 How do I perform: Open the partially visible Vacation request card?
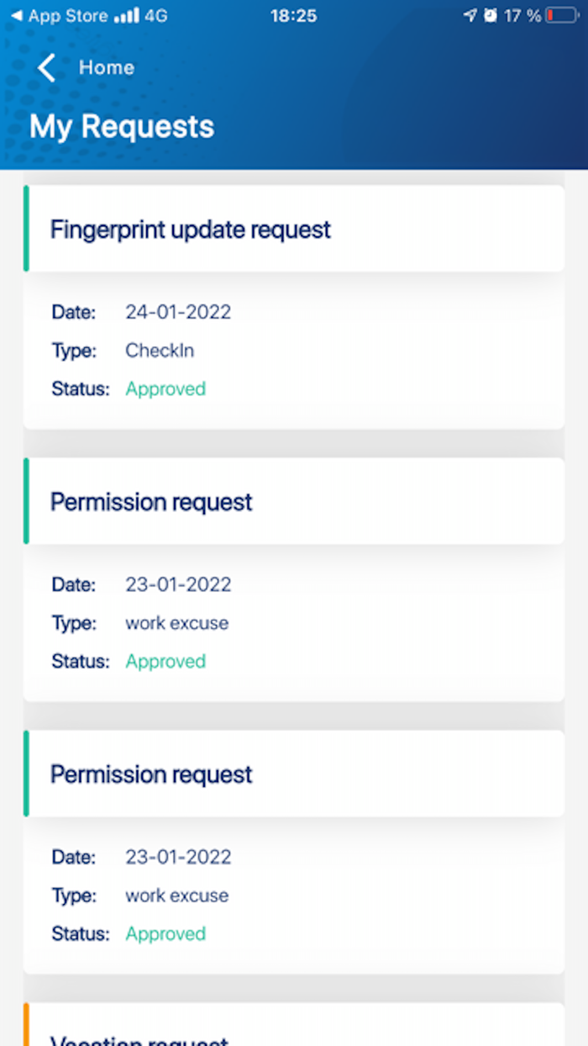click(294, 1024)
